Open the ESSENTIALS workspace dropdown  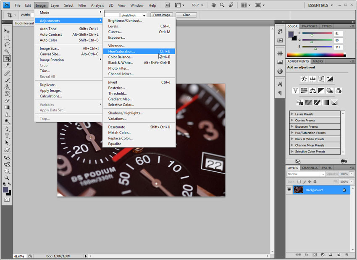pyautogui.click(x=321, y=5)
